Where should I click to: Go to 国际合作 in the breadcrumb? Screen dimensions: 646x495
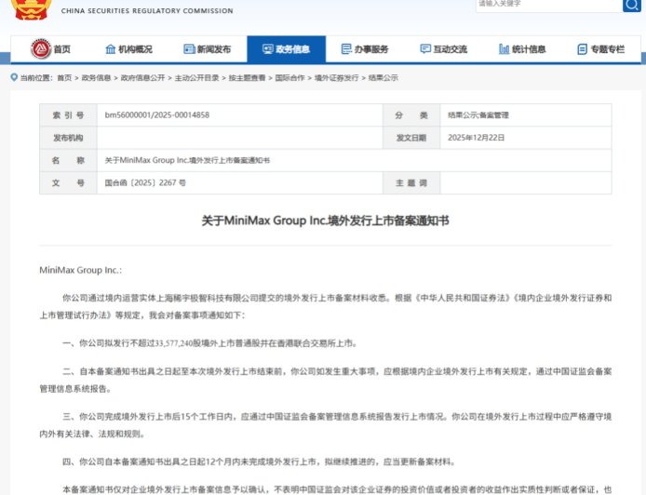(x=289, y=78)
